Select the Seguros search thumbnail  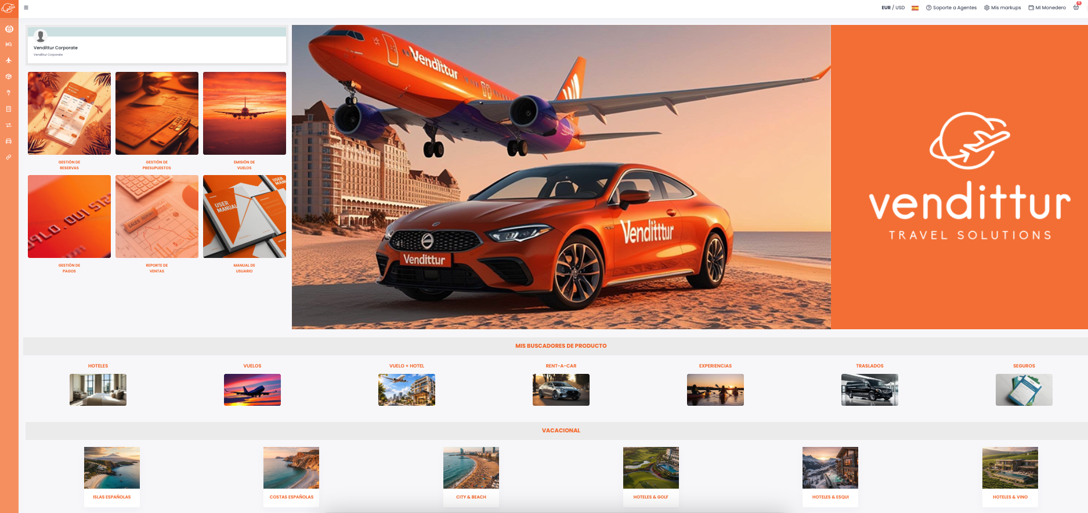point(1024,390)
